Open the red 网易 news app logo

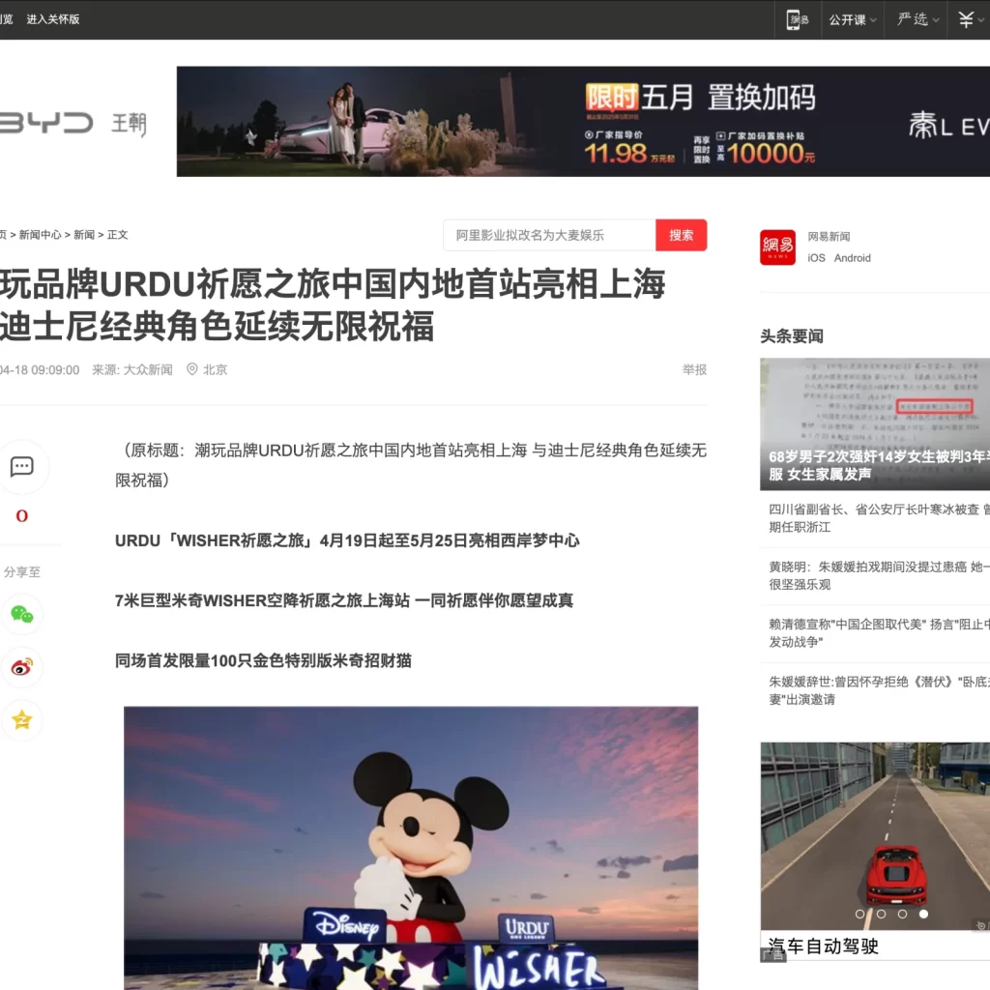coord(777,247)
